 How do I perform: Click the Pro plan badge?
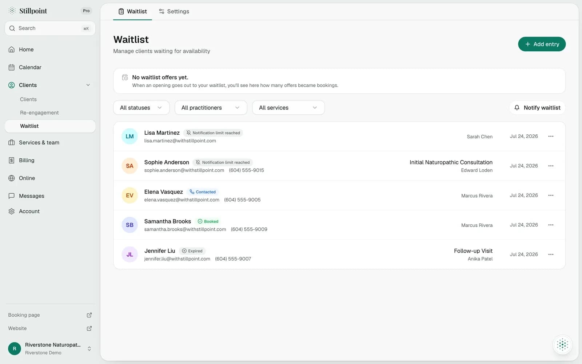[x=86, y=11]
